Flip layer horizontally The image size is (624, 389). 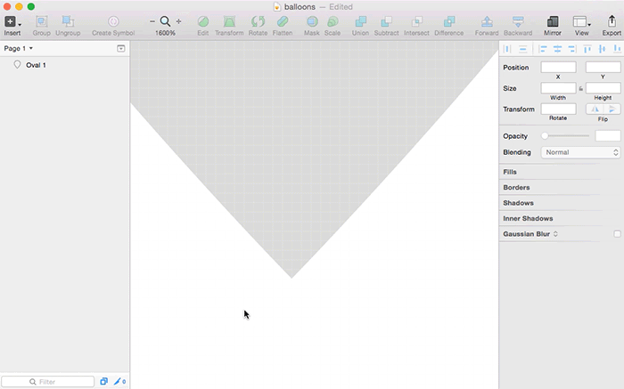coord(595,109)
